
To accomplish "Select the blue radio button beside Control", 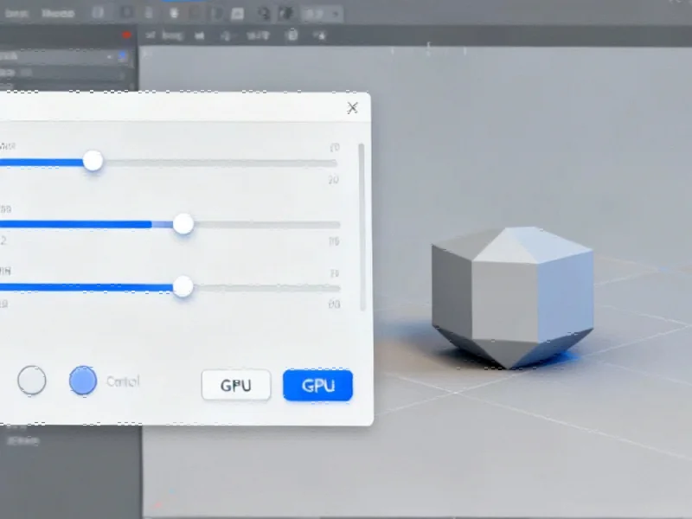I will (83, 381).
